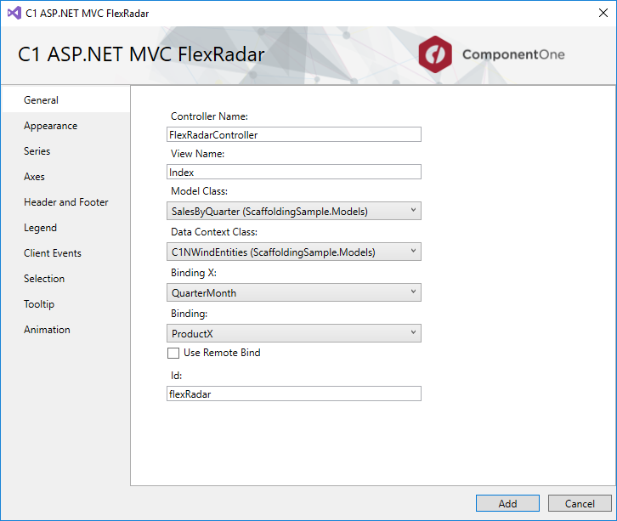Open the Client Events tab
The width and height of the screenshot is (617, 521).
pos(65,253)
